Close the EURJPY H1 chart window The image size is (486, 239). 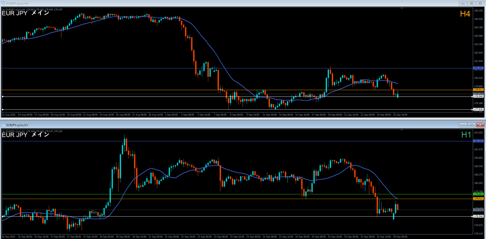[x=480, y=125]
